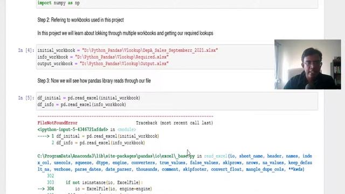Click the import numpy code cell

click(177, 4)
